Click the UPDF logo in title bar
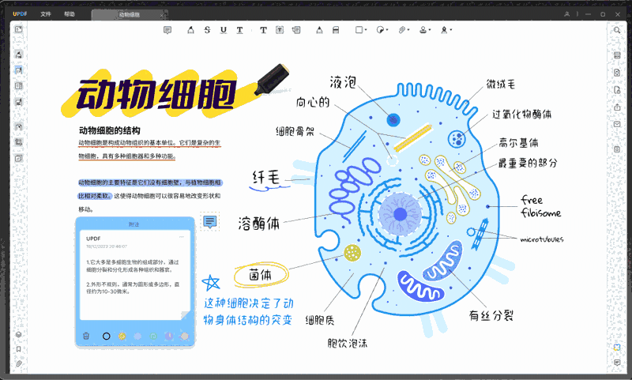The height and width of the screenshot is (380, 632). (x=20, y=14)
